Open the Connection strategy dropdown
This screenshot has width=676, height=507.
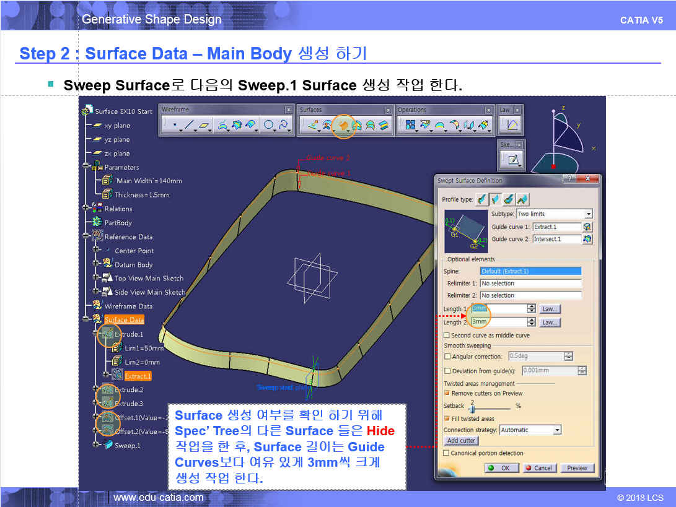pyautogui.click(x=557, y=430)
